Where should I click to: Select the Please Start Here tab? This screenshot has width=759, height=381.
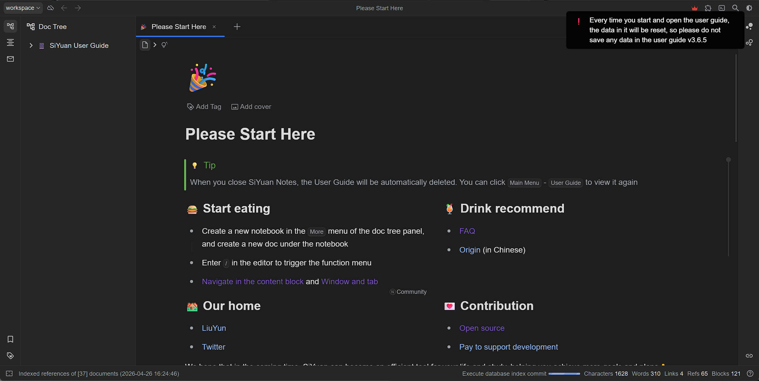[x=179, y=27]
